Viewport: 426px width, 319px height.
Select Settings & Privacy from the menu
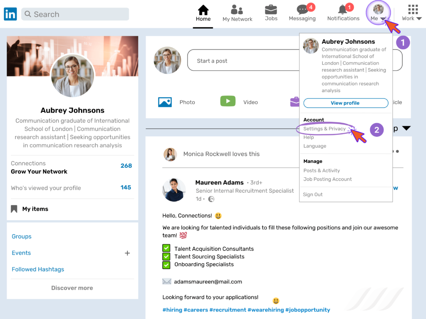tap(326, 129)
